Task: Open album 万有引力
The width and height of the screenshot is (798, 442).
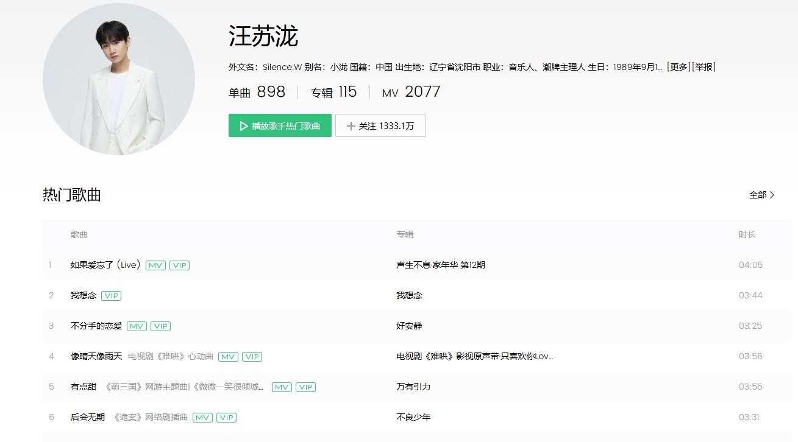Action: 413,387
